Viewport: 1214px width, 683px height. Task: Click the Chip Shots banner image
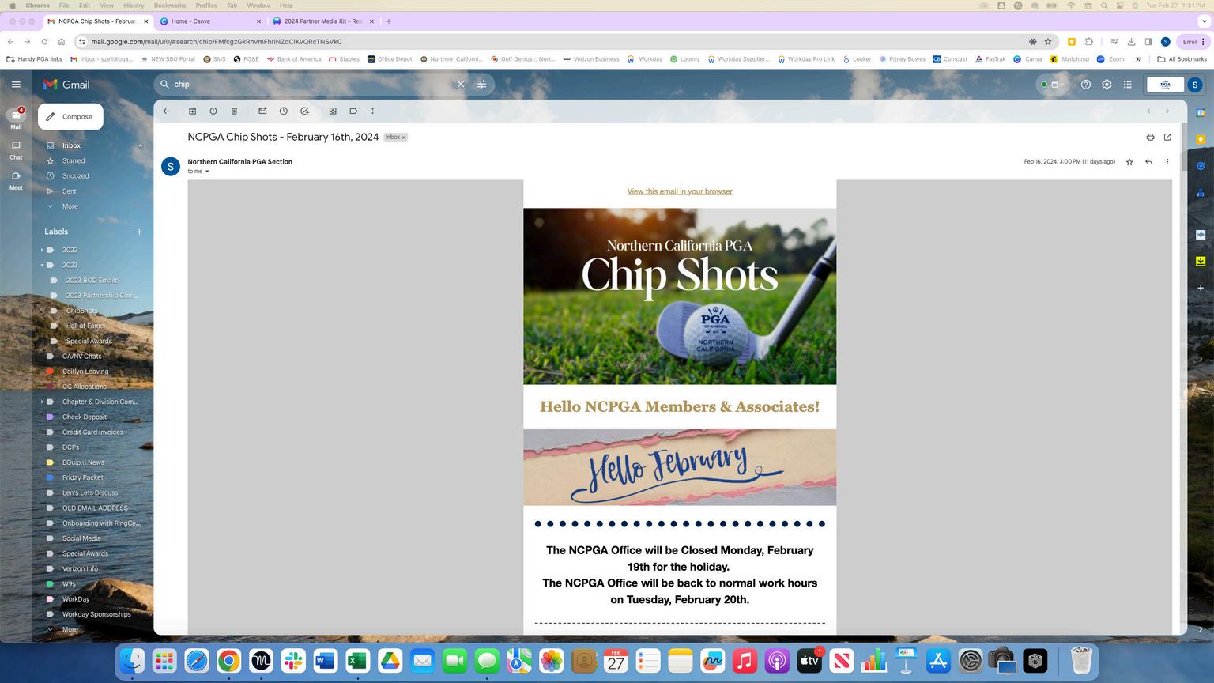(680, 296)
